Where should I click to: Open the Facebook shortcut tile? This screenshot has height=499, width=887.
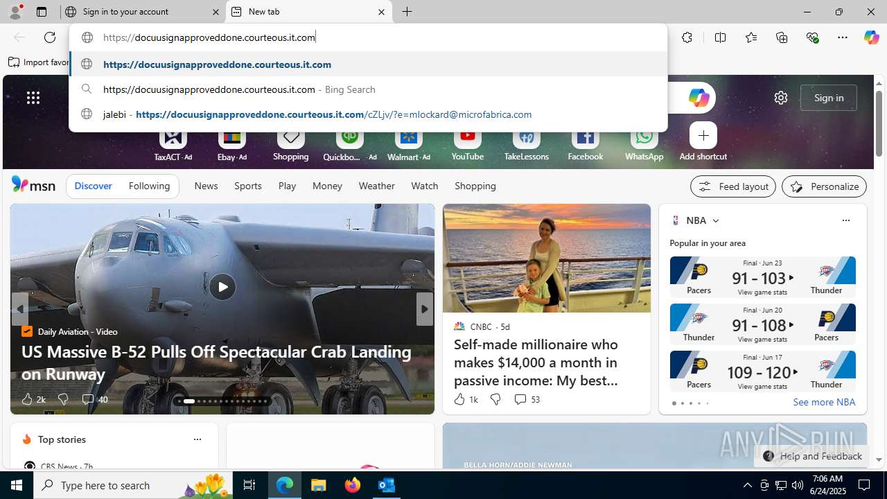[586, 144]
